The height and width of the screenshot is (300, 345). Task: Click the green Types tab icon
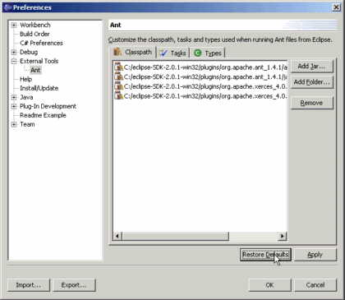[197, 53]
